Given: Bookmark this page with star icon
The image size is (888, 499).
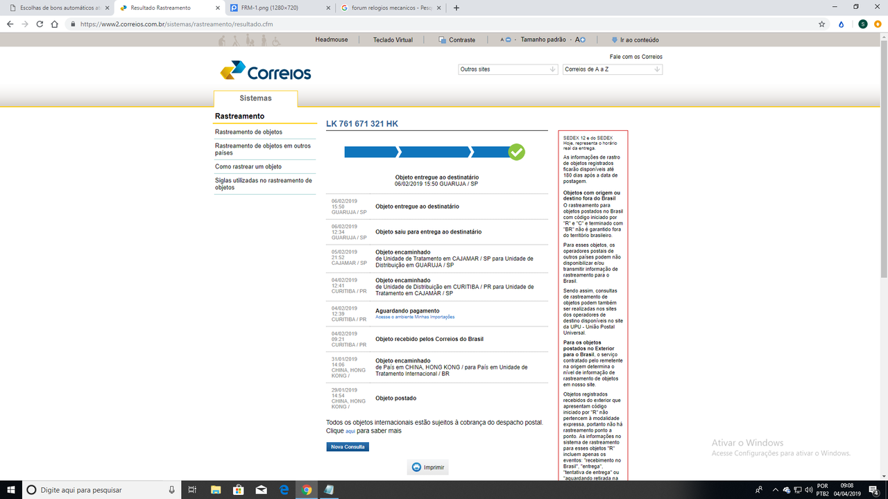Looking at the screenshot, I should point(822,24).
